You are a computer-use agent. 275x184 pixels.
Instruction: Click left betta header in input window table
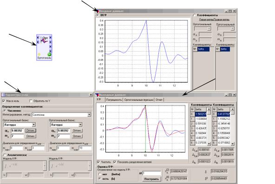[x=203, y=49]
